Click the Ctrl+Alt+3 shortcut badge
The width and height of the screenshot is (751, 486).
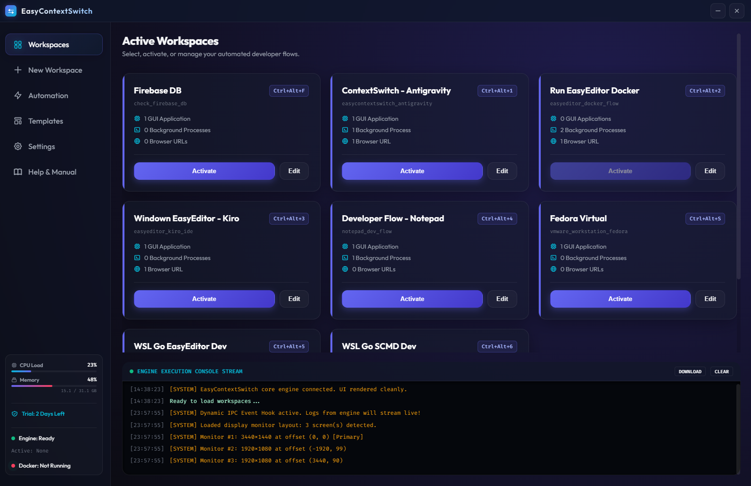(289, 218)
